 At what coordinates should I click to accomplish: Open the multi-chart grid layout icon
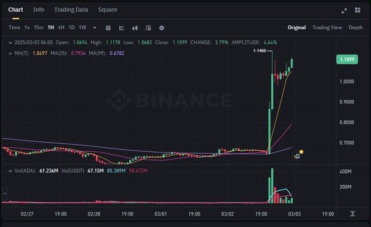358,10
